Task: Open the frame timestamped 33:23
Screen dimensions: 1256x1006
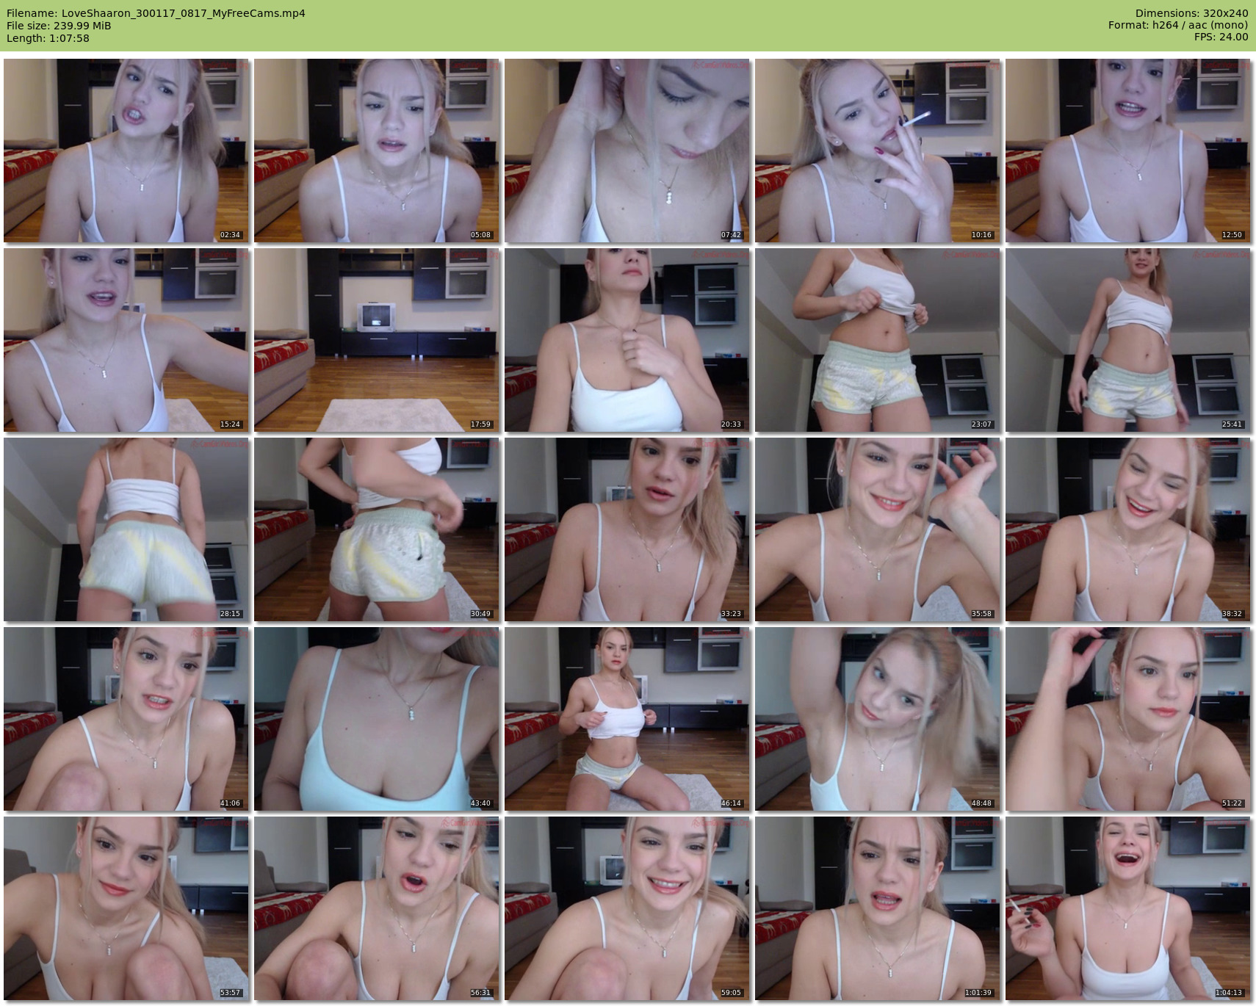Action: pos(627,529)
